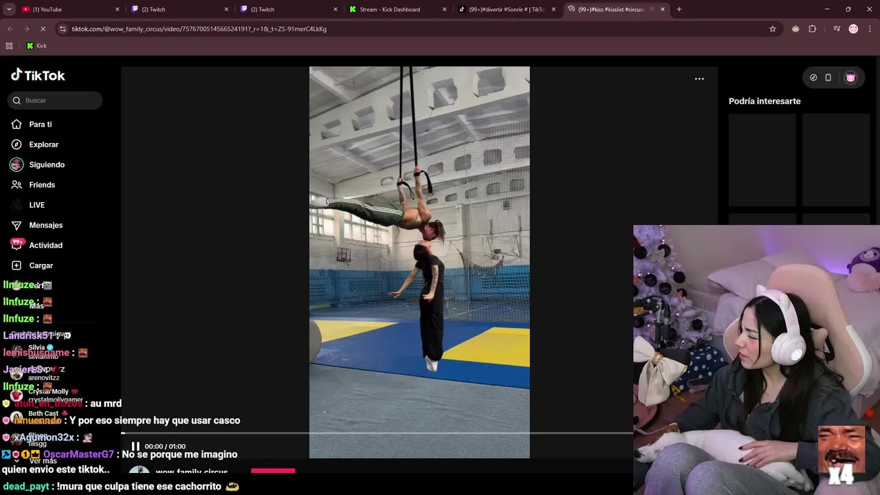
Task: Open the Kick bookmark
Action: tap(36, 46)
